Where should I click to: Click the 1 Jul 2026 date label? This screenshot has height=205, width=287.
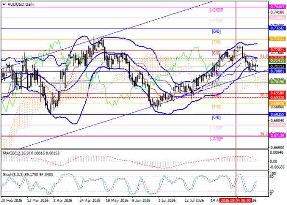coord(167,200)
